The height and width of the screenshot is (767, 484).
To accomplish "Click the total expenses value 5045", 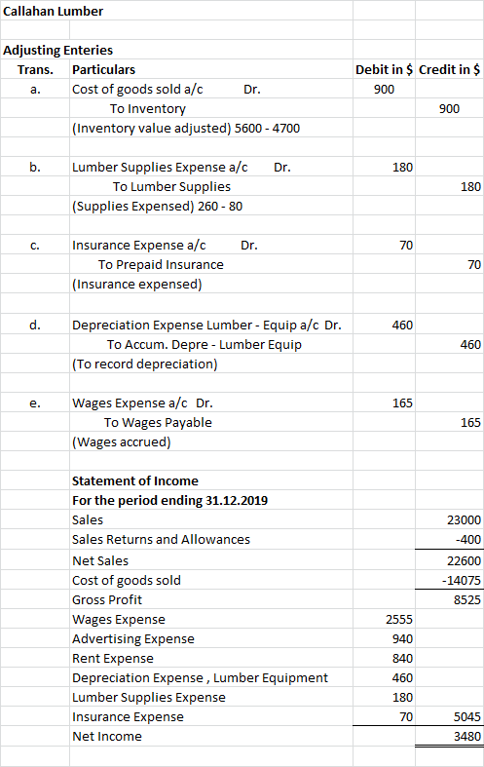I will tap(467, 717).
